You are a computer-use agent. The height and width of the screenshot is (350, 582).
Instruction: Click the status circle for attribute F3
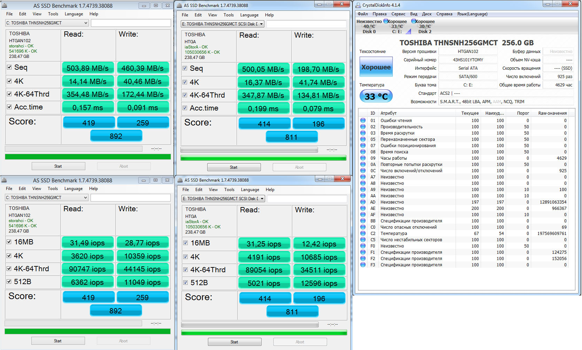point(363,265)
